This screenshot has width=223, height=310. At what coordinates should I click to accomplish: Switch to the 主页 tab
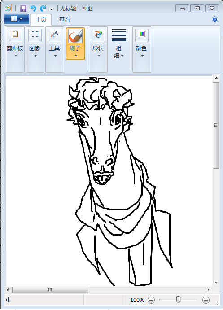pos(41,20)
